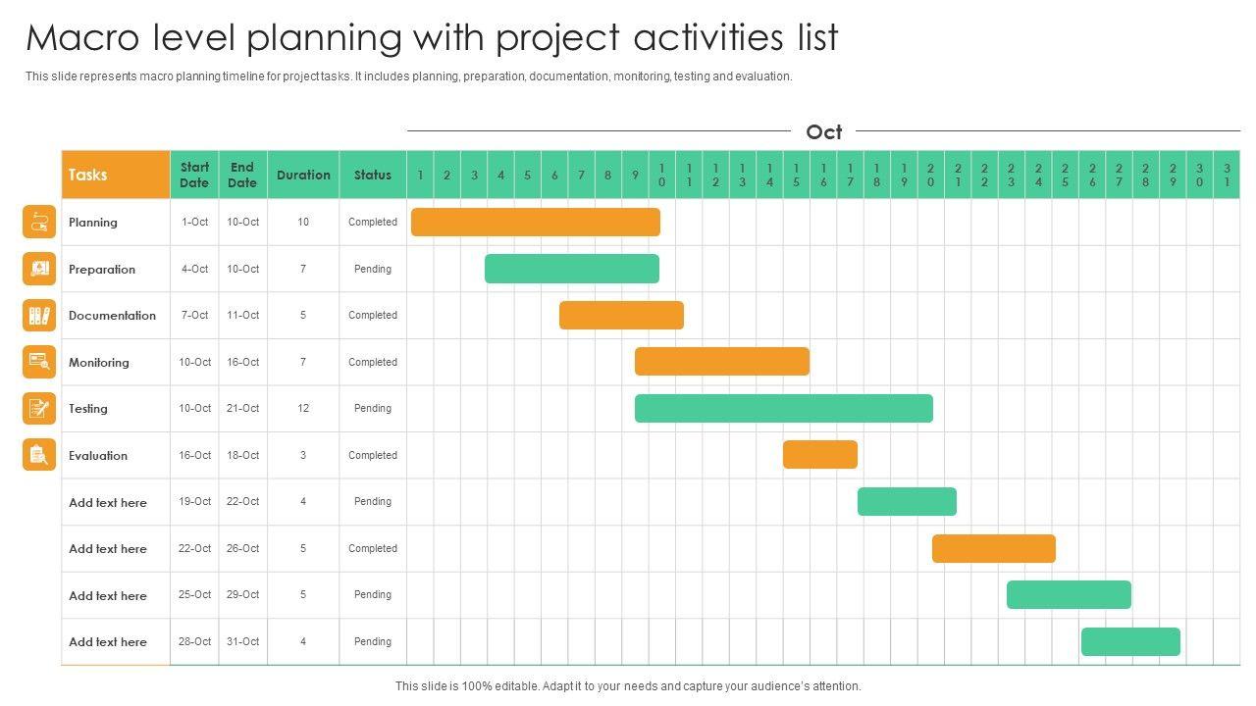Click the Oct month label
This screenshot has width=1256, height=706.
click(823, 131)
